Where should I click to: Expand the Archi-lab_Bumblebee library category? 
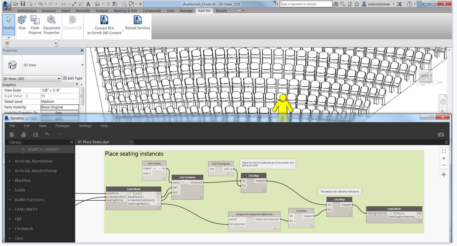pyautogui.click(x=33, y=161)
